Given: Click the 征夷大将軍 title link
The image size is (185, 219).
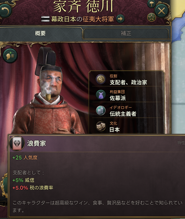Looking at the screenshot, I should click(x=98, y=19).
